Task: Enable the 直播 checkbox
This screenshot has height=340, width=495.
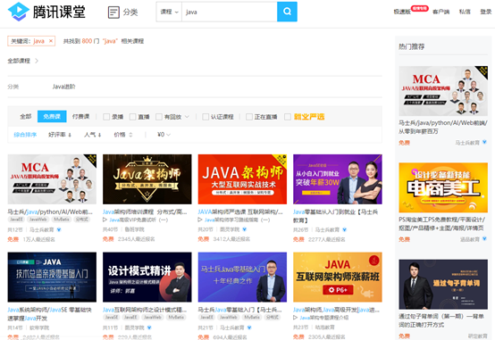Action: 133,117
